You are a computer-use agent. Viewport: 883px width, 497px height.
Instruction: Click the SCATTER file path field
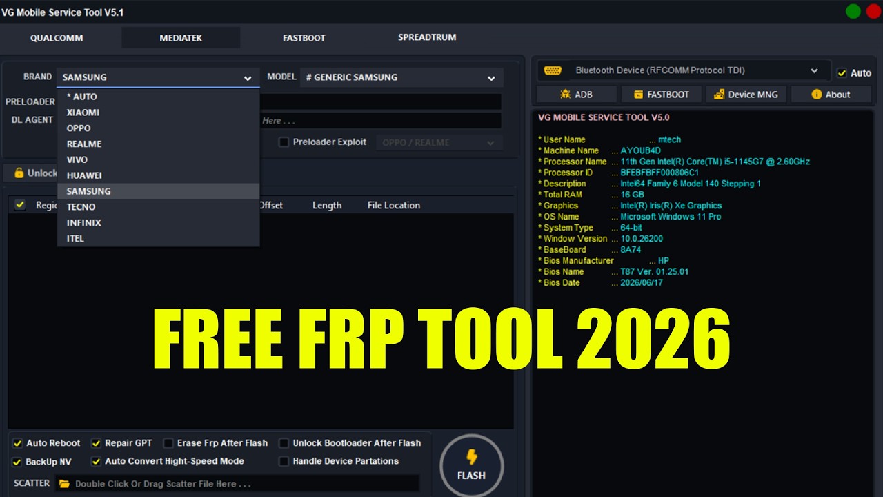(x=237, y=484)
